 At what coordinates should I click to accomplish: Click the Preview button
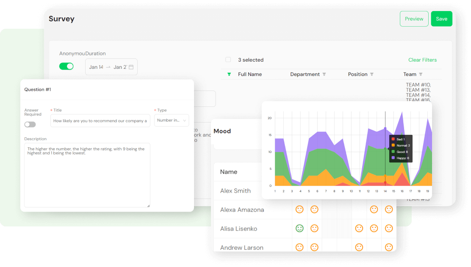point(414,19)
